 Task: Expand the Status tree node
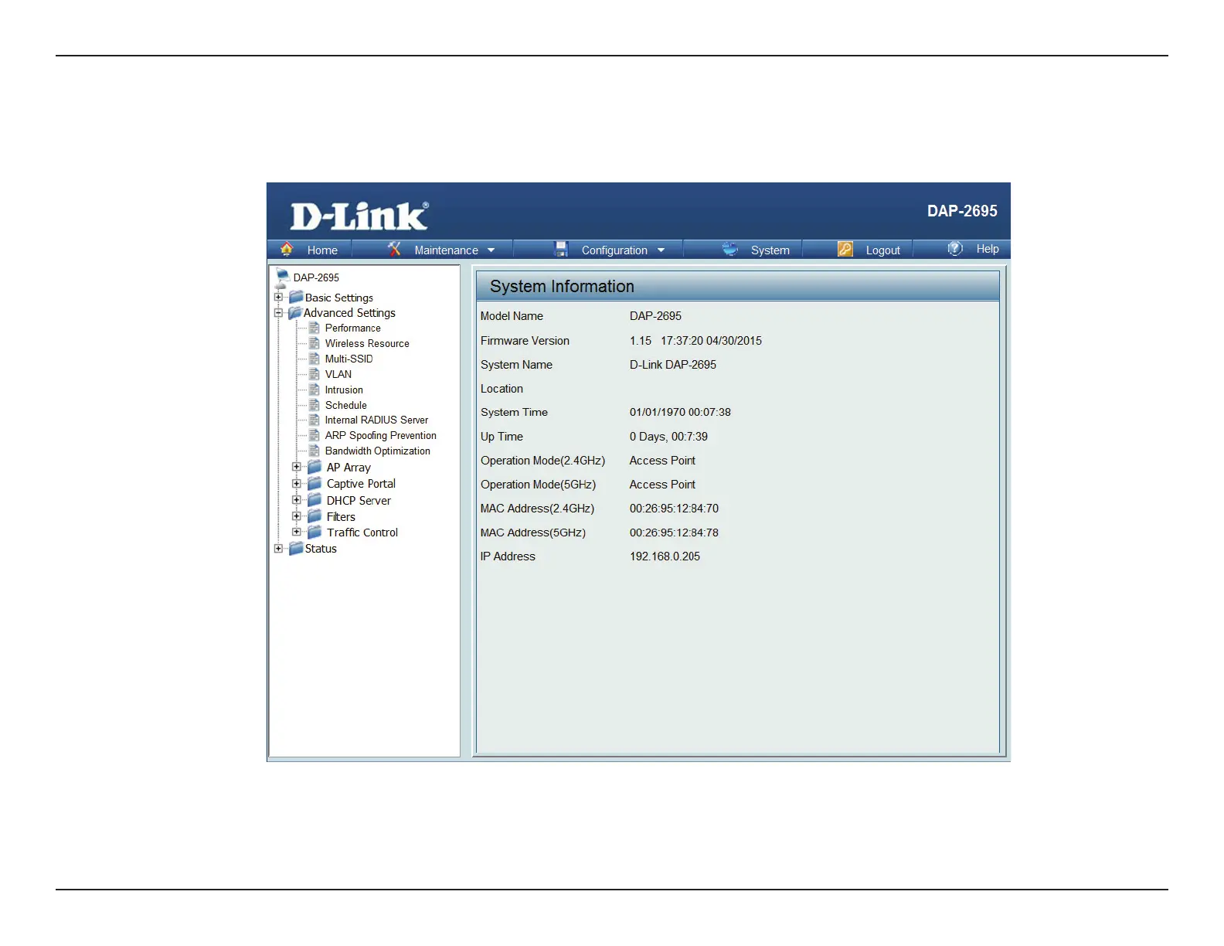(278, 549)
